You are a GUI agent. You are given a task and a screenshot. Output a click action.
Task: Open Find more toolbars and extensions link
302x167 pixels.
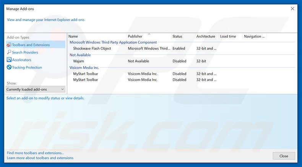(36, 153)
